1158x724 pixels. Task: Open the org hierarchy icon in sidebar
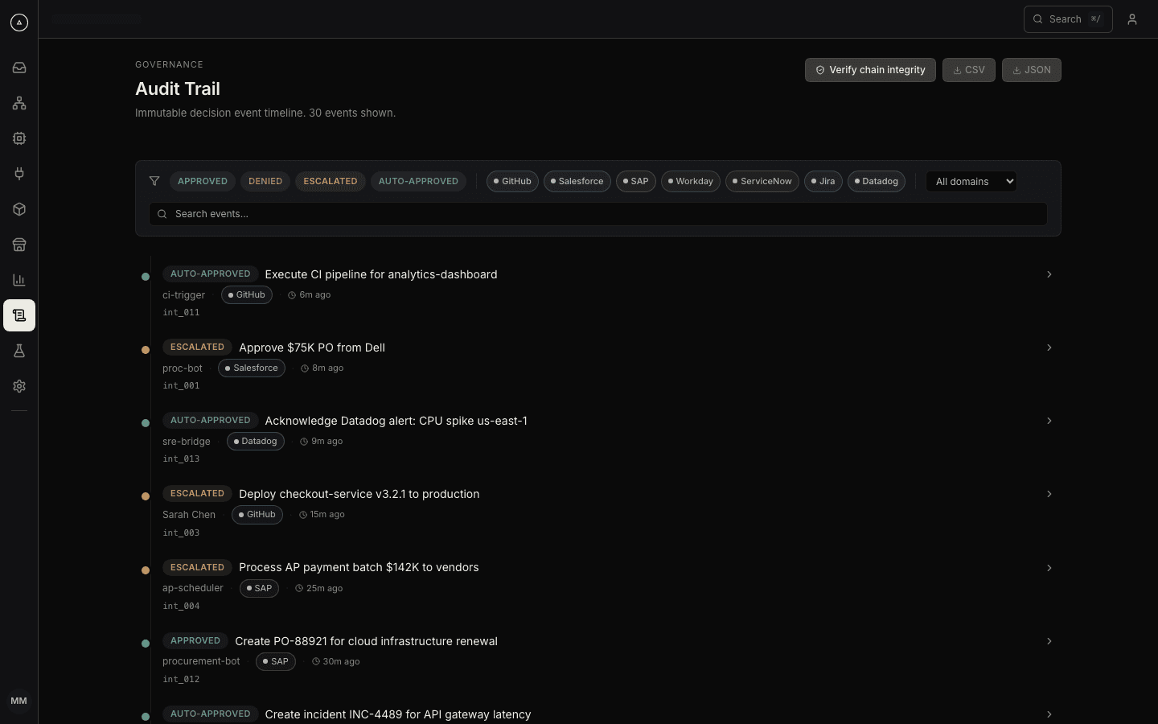[19, 103]
